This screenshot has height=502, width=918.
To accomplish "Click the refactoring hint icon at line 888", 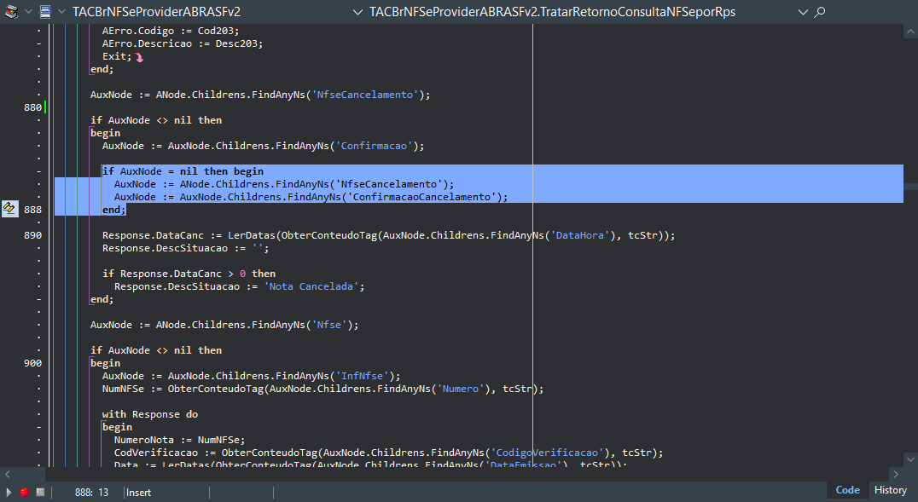I will tap(10, 209).
